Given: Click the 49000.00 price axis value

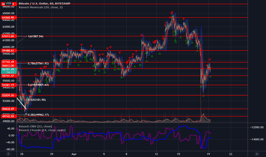Looking at the screenshot, I should pos(9,121).
